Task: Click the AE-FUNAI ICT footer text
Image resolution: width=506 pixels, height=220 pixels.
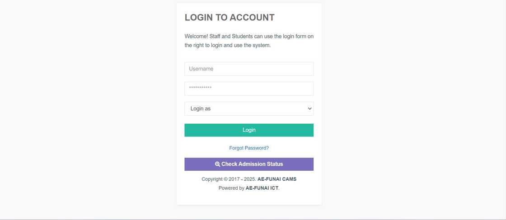Action: click(262, 188)
